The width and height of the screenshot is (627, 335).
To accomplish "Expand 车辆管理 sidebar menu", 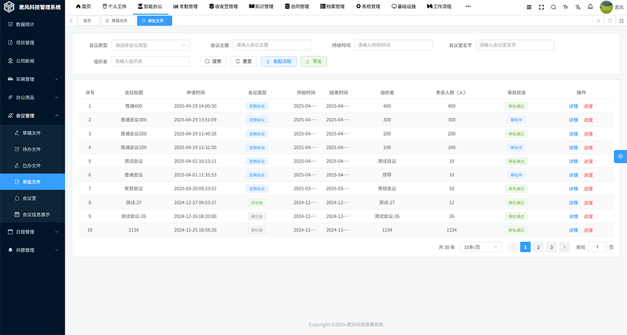I will (33, 79).
